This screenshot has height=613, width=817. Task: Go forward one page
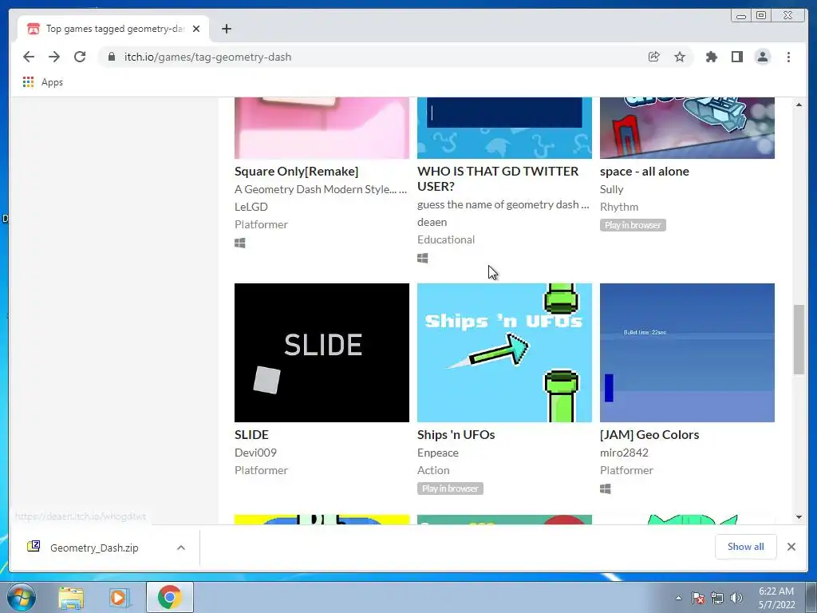(54, 57)
